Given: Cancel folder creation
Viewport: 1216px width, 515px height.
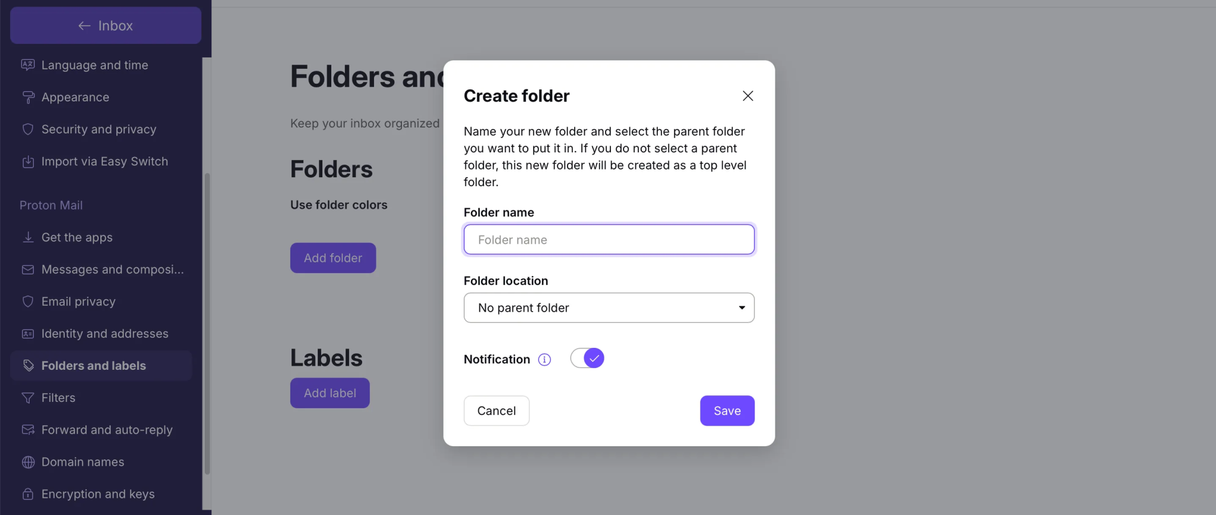Looking at the screenshot, I should point(496,411).
